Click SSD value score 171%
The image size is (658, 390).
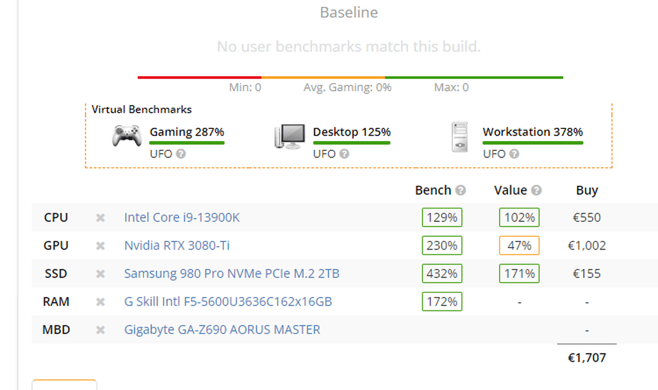coord(519,274)
